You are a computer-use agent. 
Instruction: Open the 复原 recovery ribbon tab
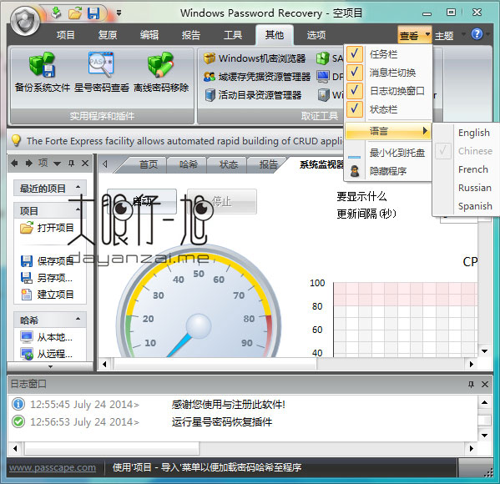(108, 35)
